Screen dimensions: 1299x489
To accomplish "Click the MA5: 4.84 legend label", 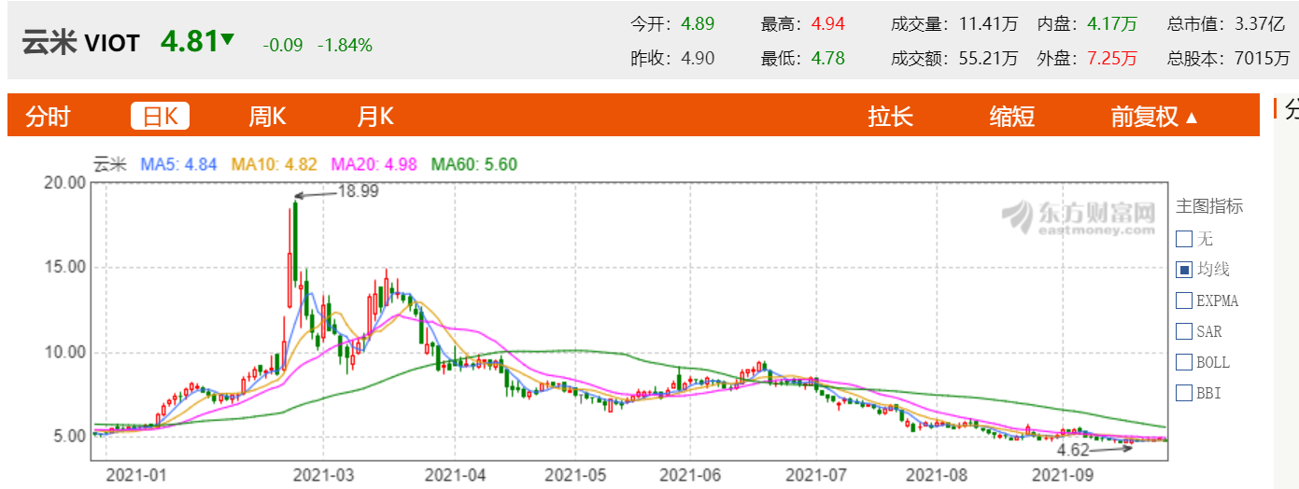I will (178, 164).
